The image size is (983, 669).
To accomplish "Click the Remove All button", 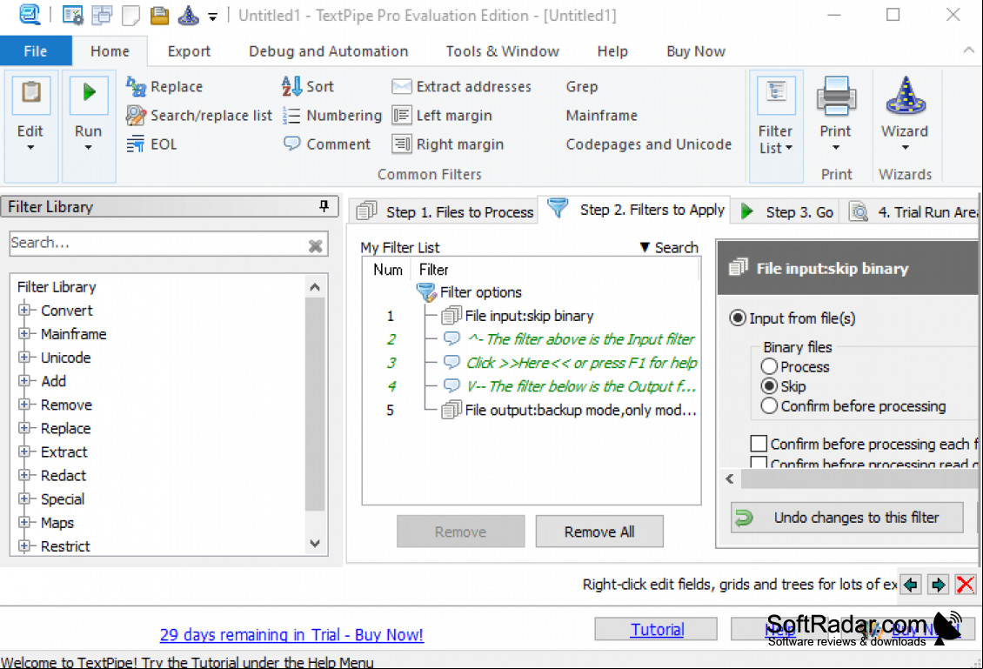I will (x=599, y=532).
